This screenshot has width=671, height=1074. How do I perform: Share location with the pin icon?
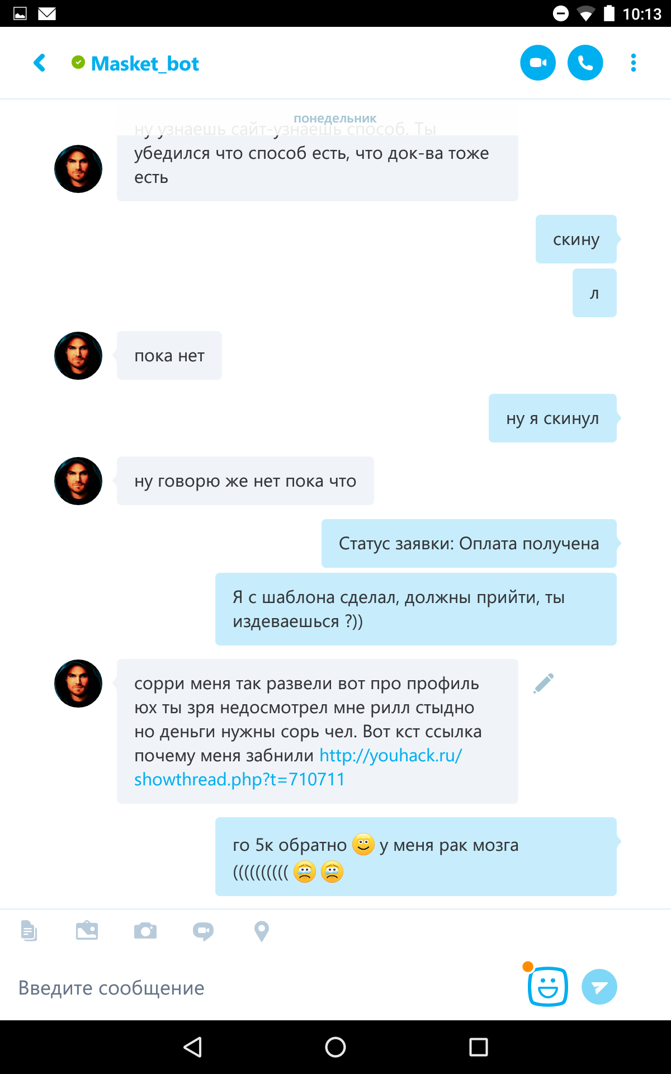pyautogui.click(x=262, y=931)
